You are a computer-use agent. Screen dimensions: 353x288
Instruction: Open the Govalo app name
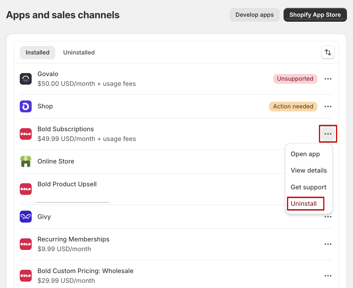point(48,74)
